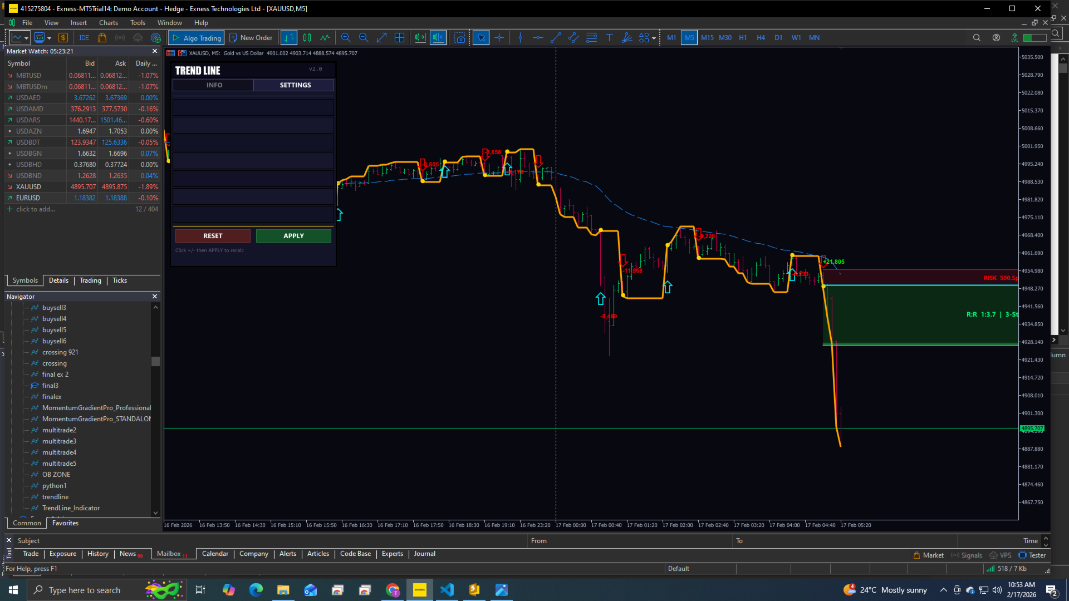This screenshot has width=1069, height=601.
Task: Select the Fibonacci retracement tool
Action: tap(591, 38)
